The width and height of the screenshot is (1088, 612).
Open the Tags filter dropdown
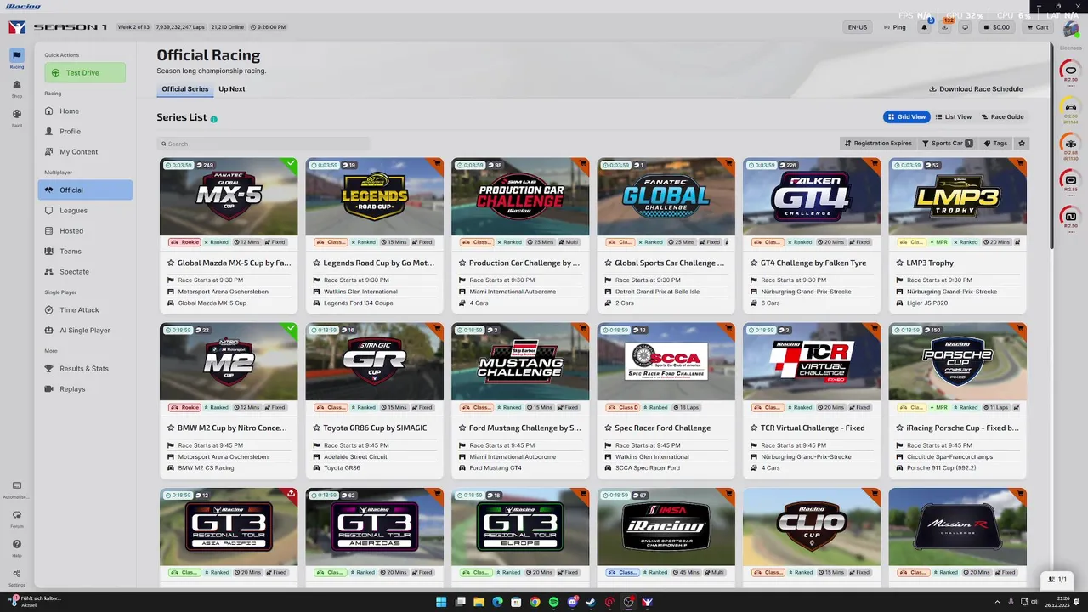[995, 143]
